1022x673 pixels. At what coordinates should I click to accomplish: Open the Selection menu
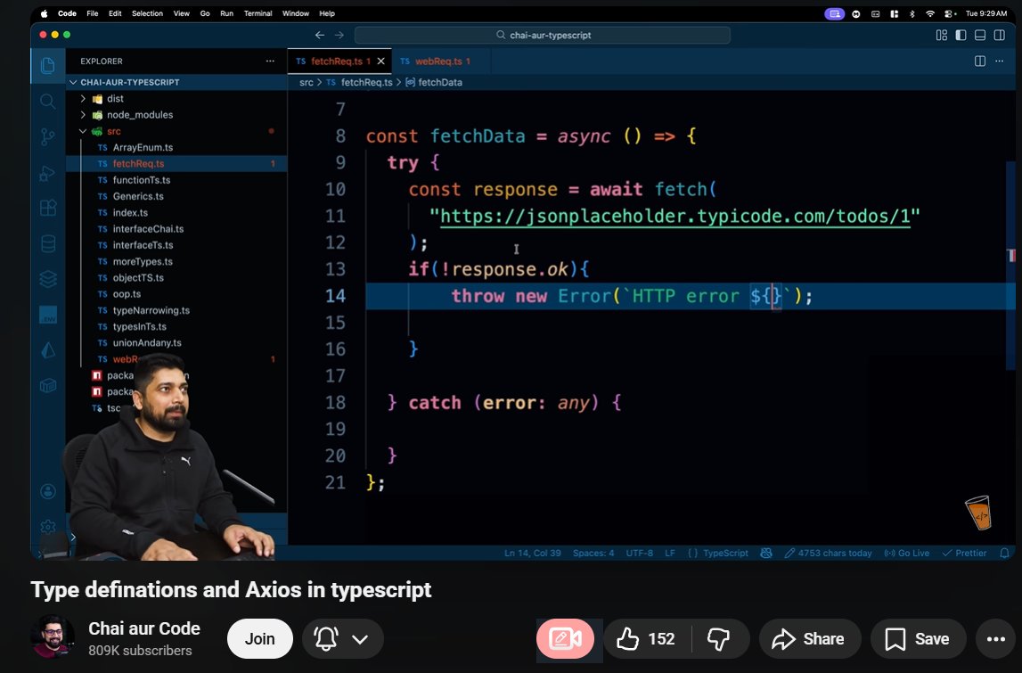tap(147, 13)
